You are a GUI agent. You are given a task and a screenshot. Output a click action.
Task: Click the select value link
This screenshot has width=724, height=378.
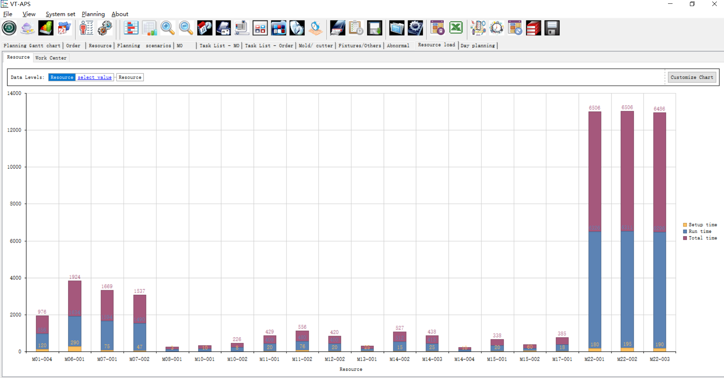pos(95,77)
